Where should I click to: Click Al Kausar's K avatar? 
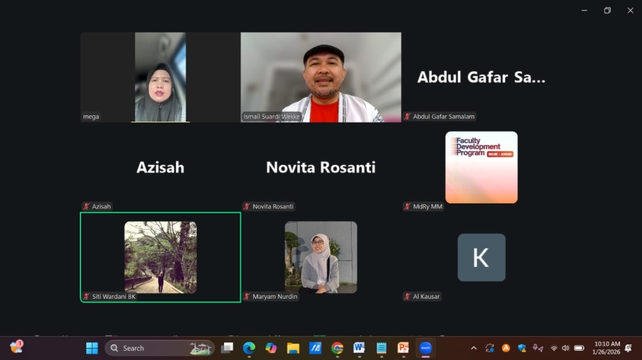coord(481,258)
